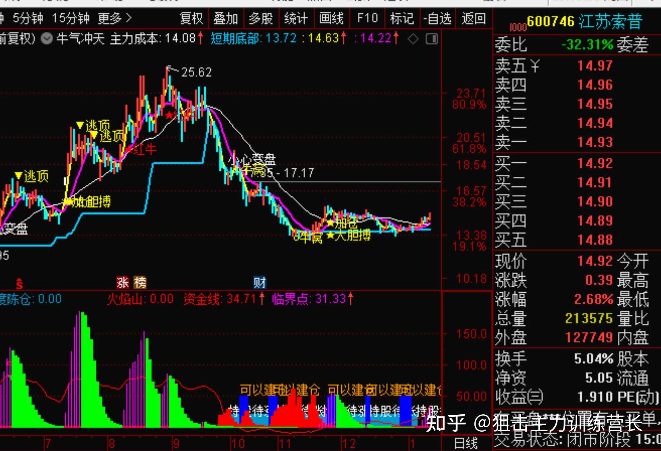Click the diamond marker icon above the chart
The height and width of the screenshot is (451, 661).
[413, 39]
